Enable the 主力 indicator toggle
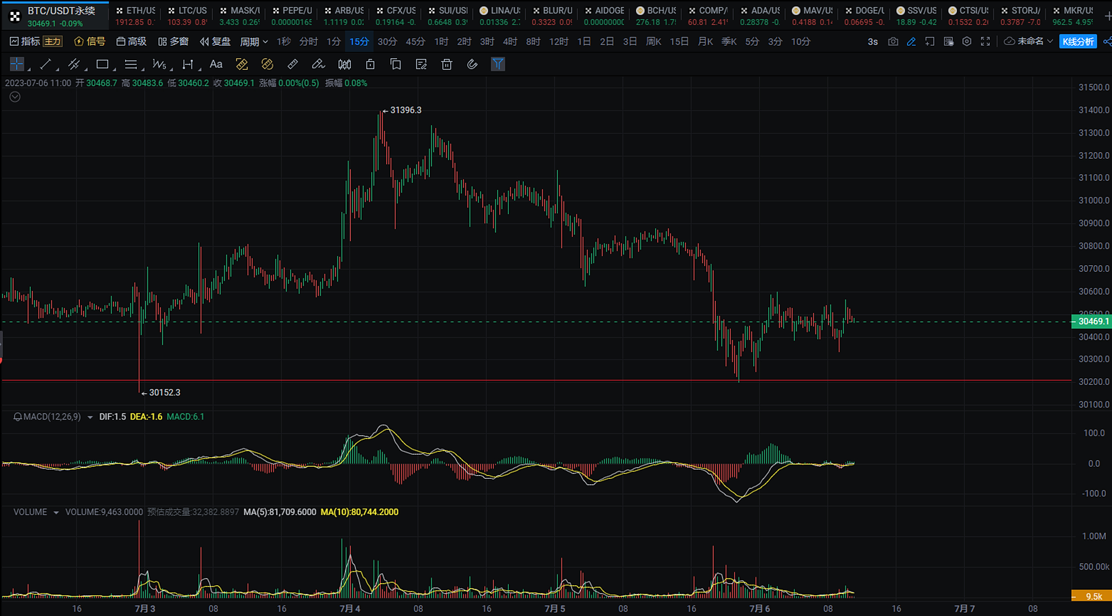Image resolution: width=1112 pixels, height=616 pixels. coord(53,41)
